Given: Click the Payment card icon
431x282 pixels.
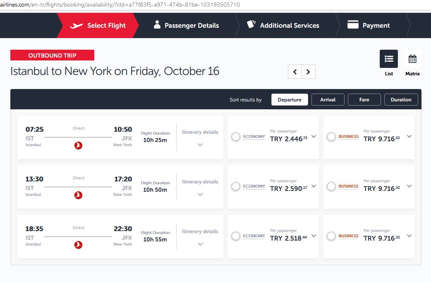Looking at the screenshot, I should pos(353,24).
